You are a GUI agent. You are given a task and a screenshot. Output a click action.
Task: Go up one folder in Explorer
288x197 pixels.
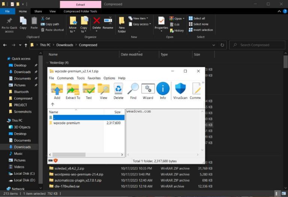coord(26,45)
